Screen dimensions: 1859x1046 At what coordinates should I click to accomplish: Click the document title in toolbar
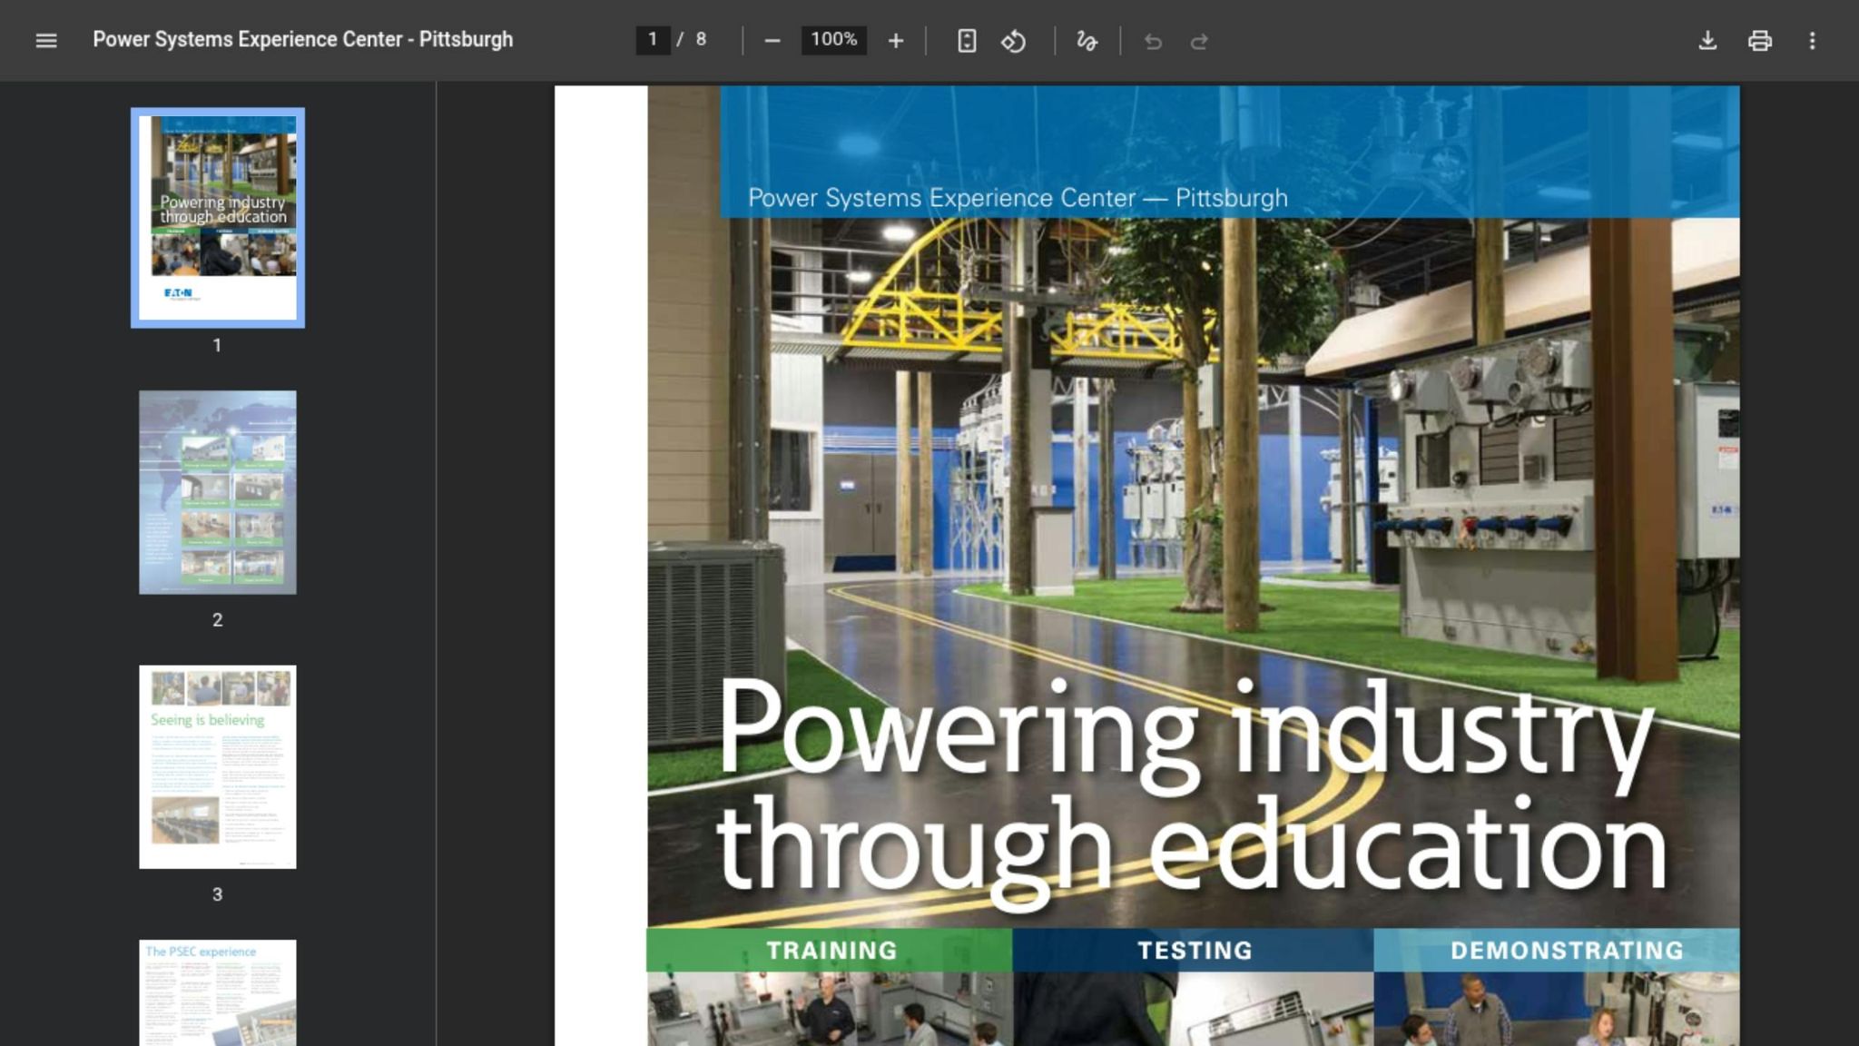click(303, 40)
